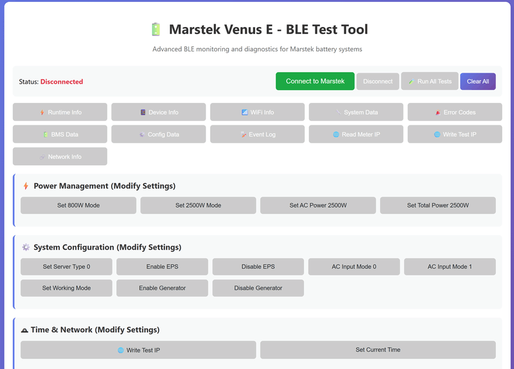Screen dimensions: 514x369
Task: Open Runtime Info
Action: pos(60,112)
